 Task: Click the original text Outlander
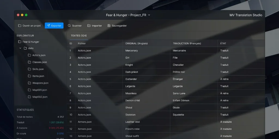131,79
